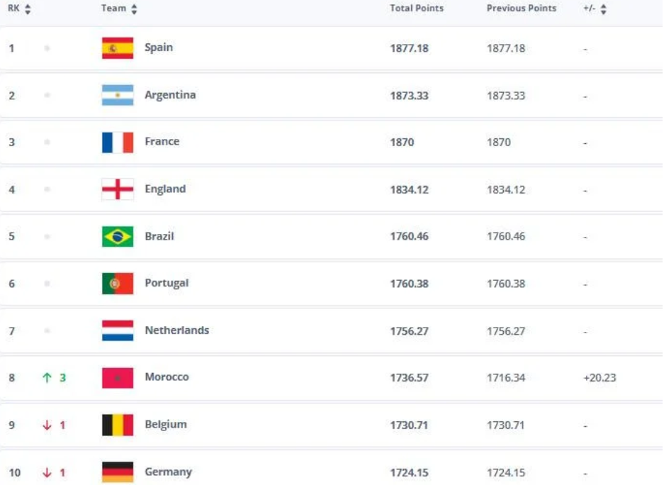Viewport: 664px width, 485px height.
Task: Open the Germany team link
Action: pos(168,472)
